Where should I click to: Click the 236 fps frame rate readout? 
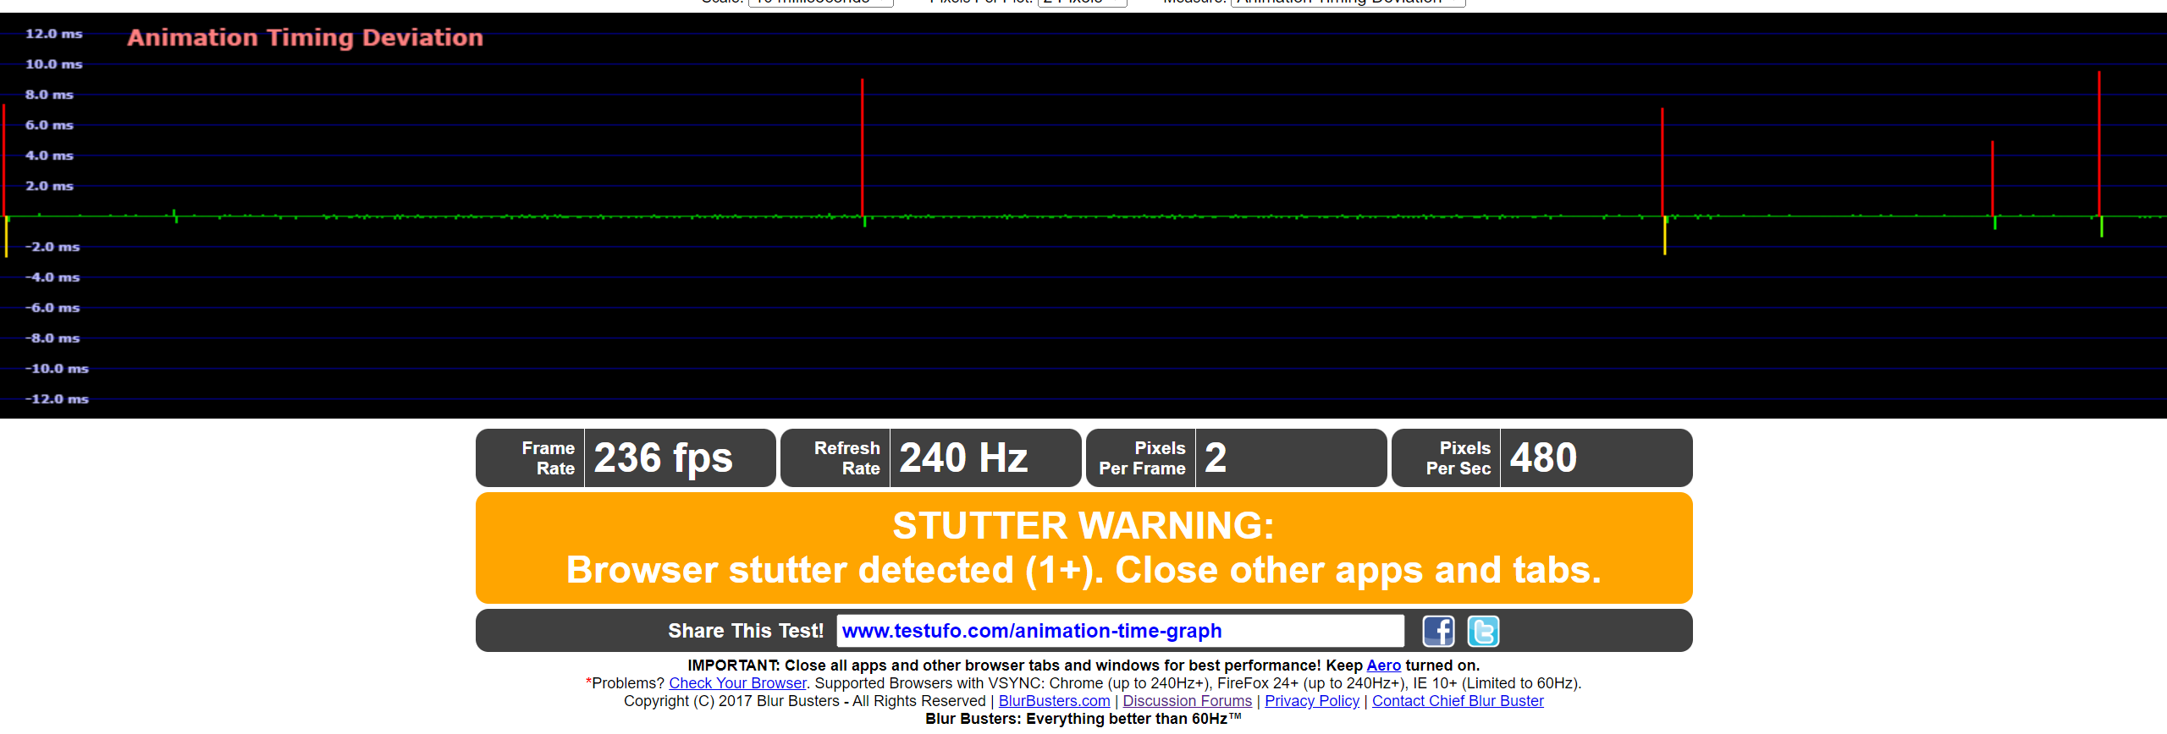click(x=664, y=458)
